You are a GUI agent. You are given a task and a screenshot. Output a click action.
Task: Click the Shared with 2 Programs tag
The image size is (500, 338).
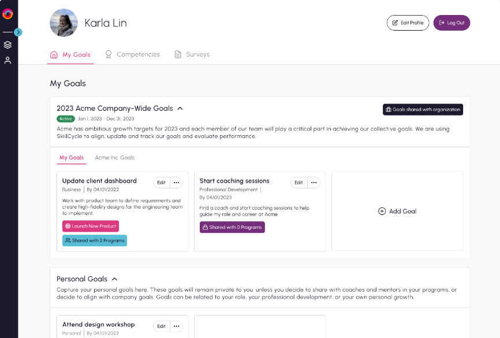[x=95, y=240]
